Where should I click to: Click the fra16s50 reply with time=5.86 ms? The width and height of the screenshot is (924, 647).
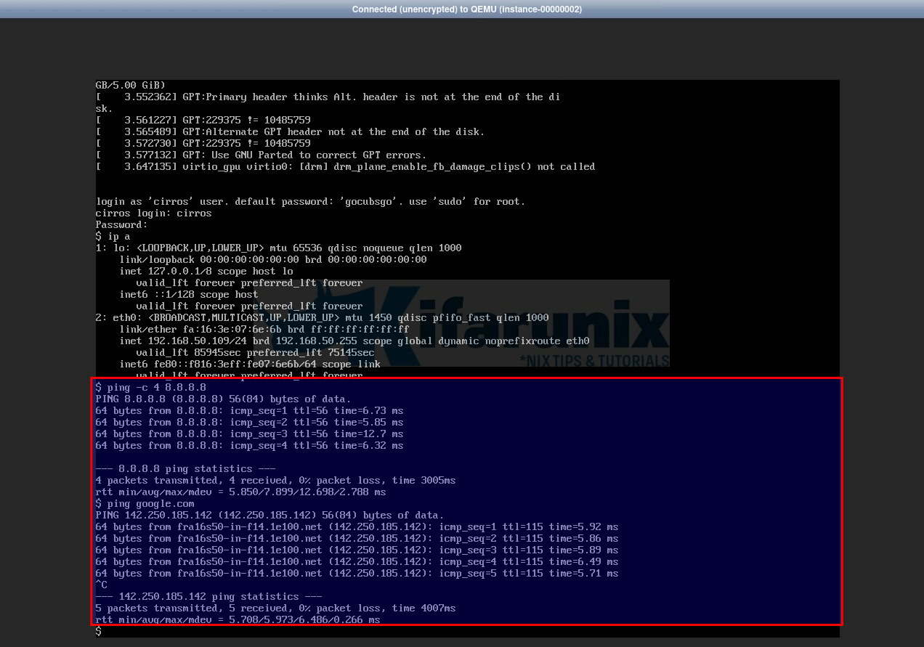(x=357, y=539)
